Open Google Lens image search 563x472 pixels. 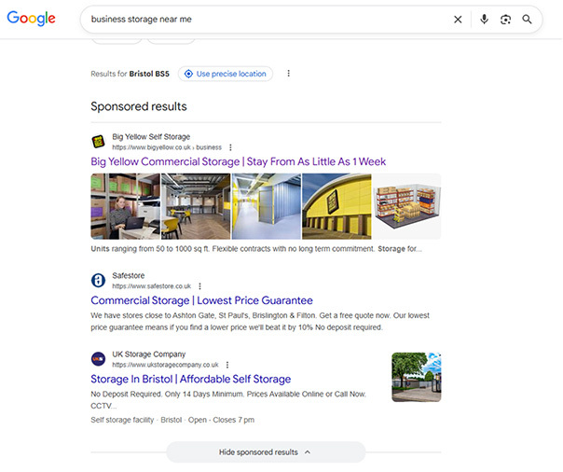[x=505, y=20]
